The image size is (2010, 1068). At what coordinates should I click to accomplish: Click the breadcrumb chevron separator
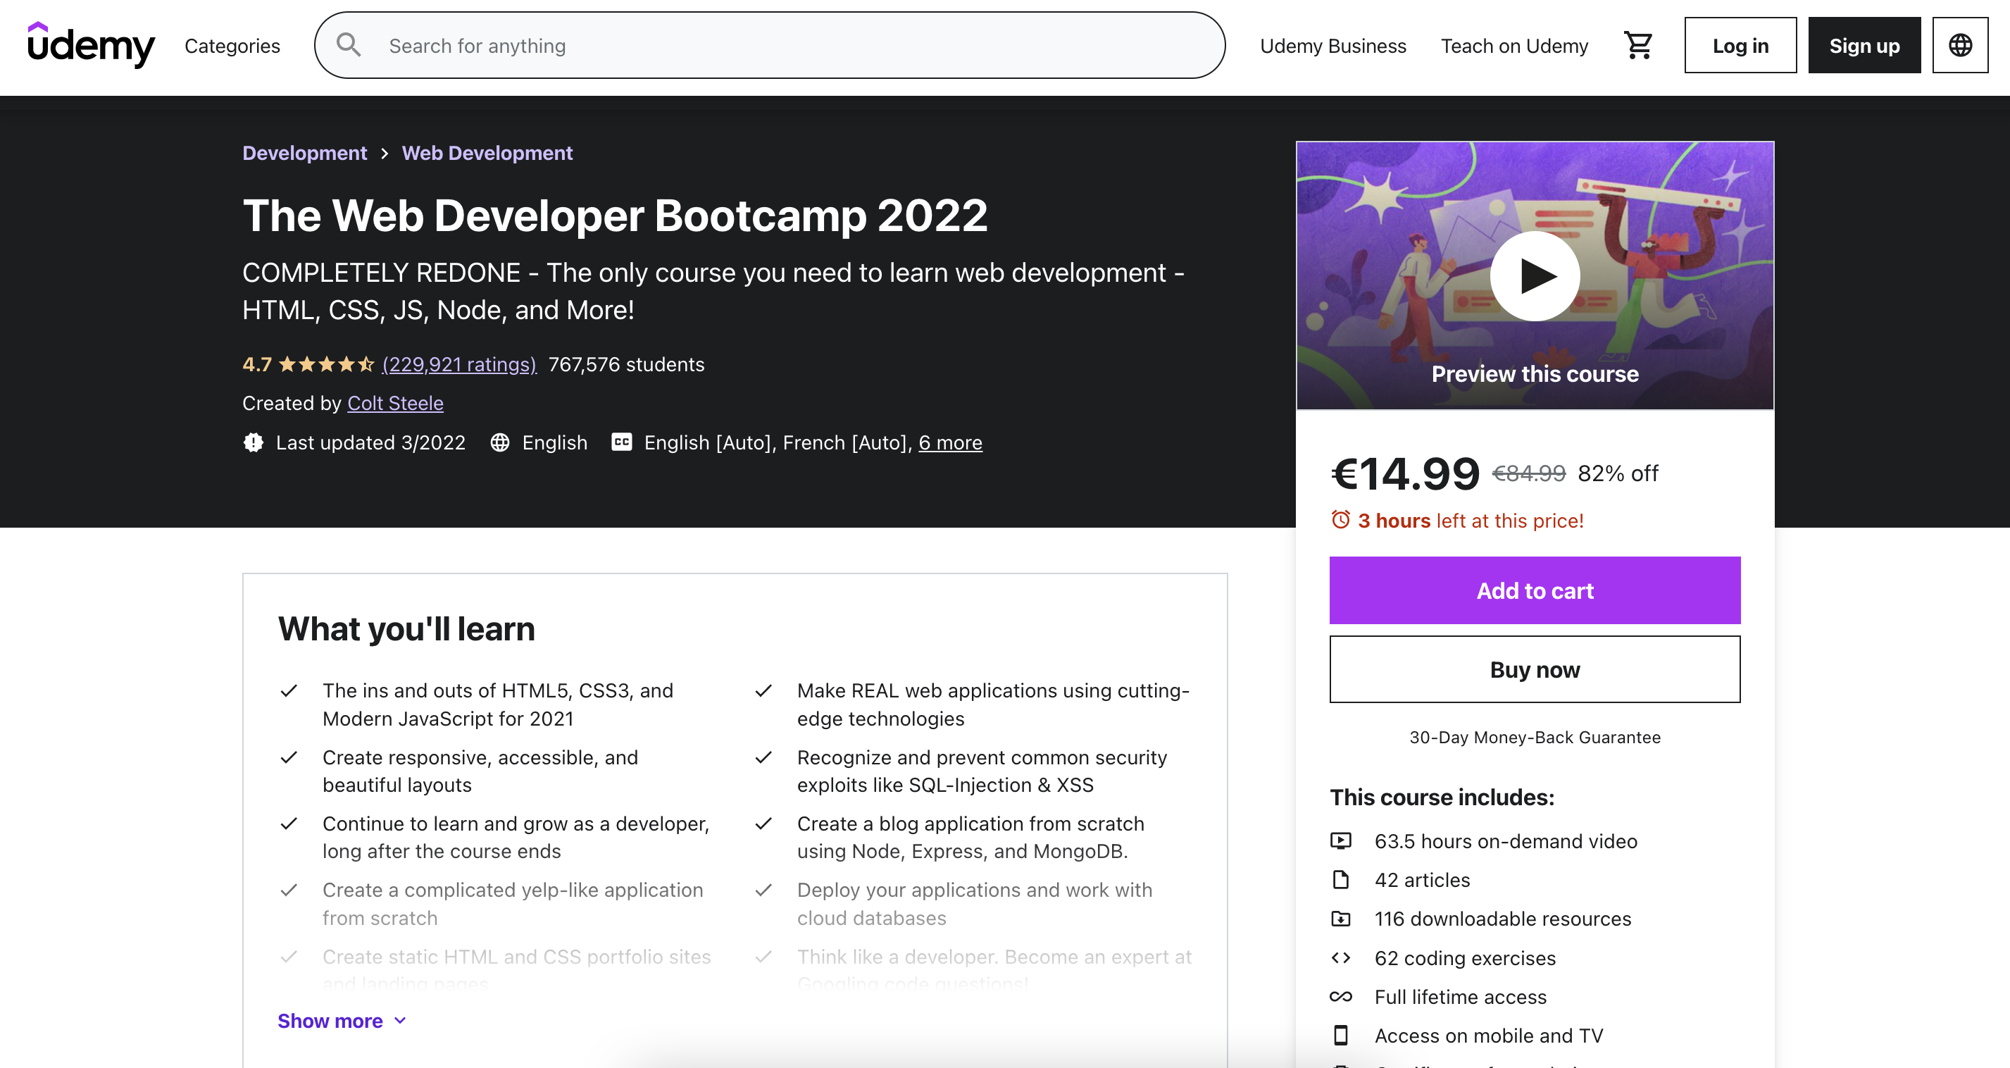point(385,154)
